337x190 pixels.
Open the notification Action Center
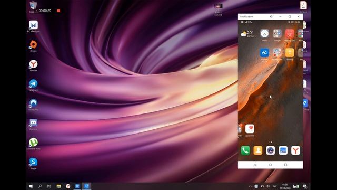(x=304, y=186)
